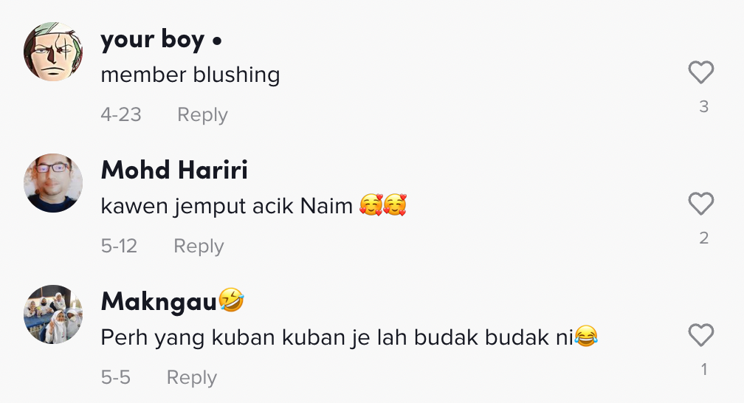Reply to the 'Perh yang kuban' comment
This screenshot has width=744, height=403.
tap(192, 378)
